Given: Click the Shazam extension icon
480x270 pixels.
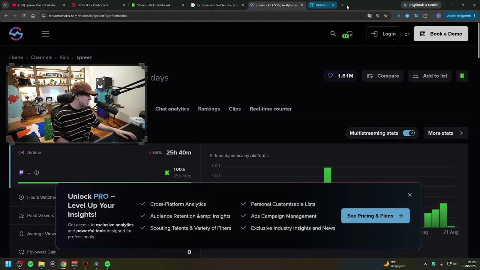Looking at the screenshot, I should click(x=407, y=16).
